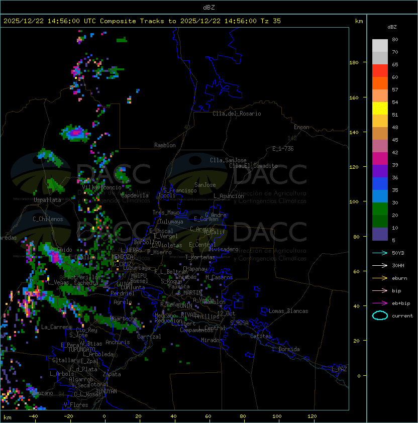Click the 'Tres_Mayo' map label
Screen dimensions: 418x423
pos(166,213)
